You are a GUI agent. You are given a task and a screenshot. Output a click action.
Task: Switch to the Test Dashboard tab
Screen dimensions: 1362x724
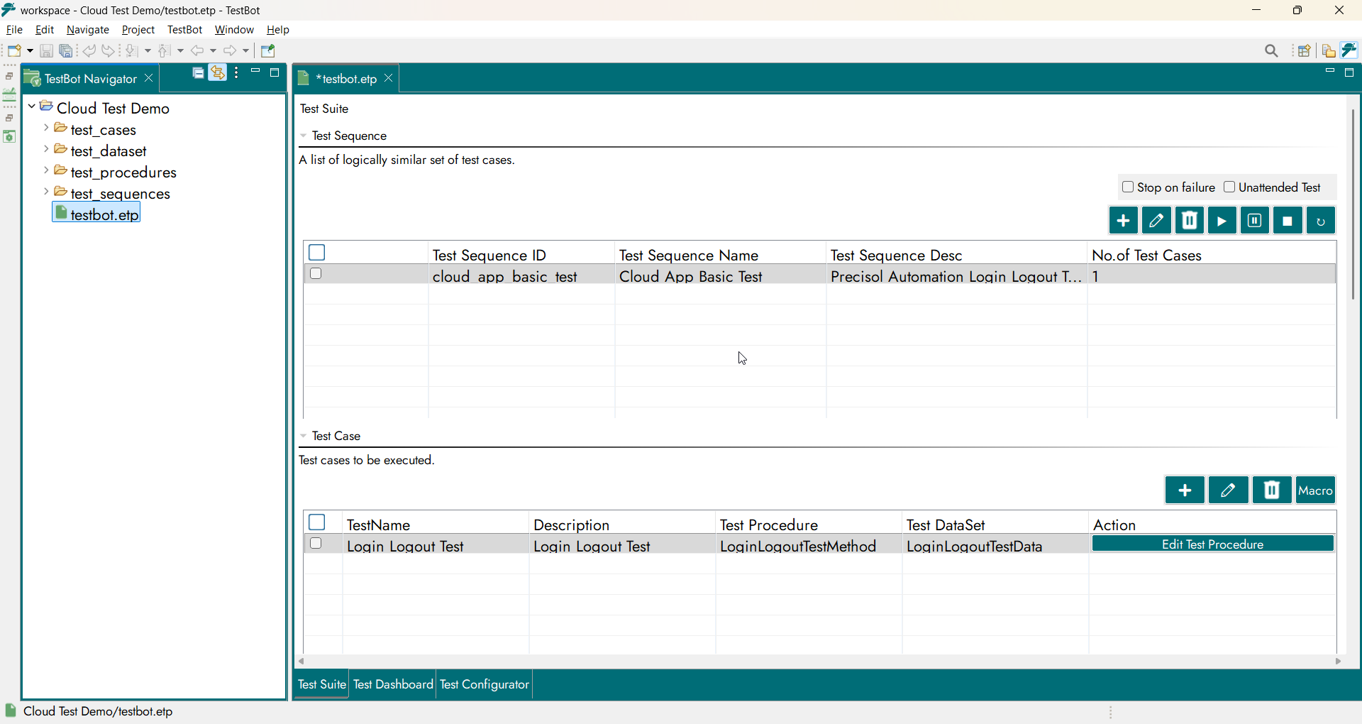(x=393, y=684)
